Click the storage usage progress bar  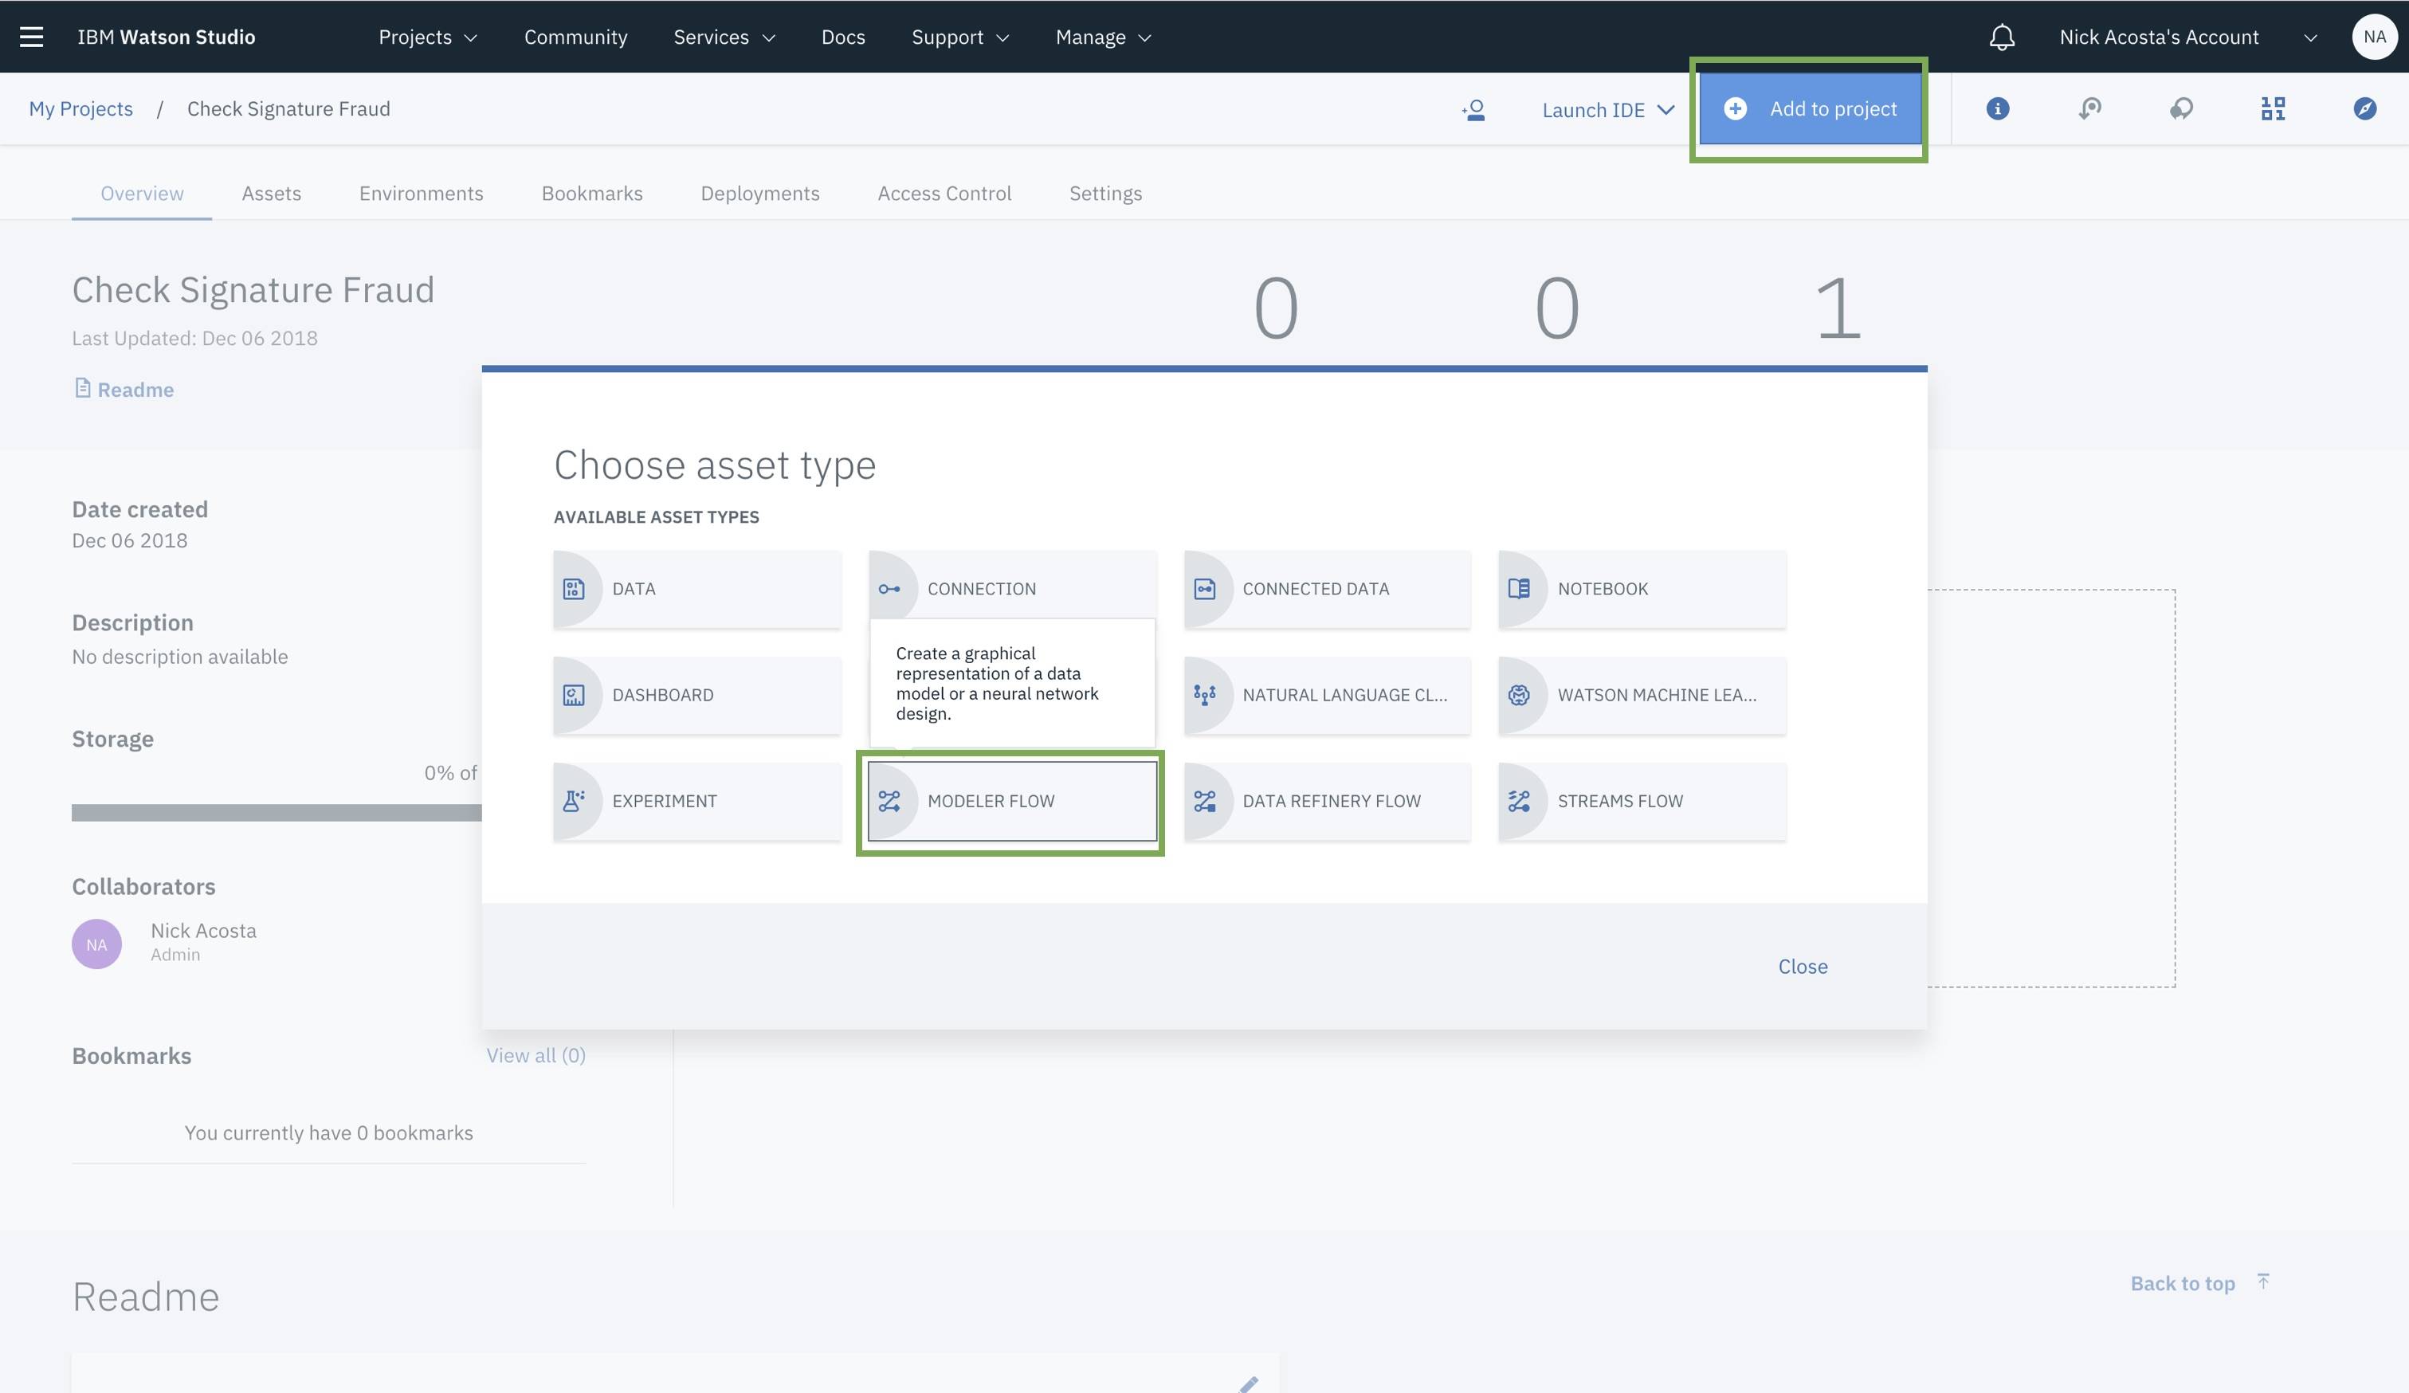click(277, 813)
